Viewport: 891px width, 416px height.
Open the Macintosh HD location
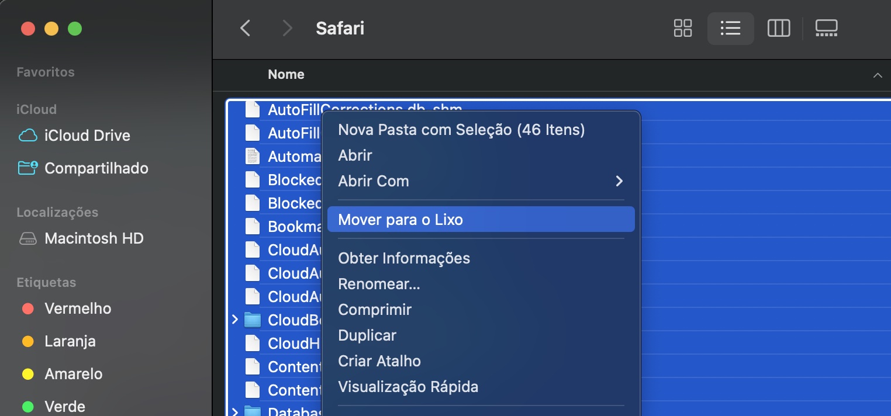(x=94, y=238)
